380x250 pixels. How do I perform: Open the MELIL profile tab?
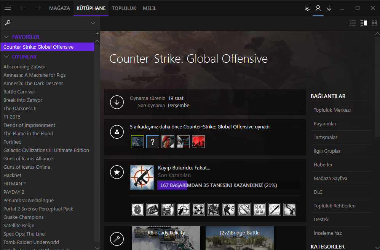150,8
